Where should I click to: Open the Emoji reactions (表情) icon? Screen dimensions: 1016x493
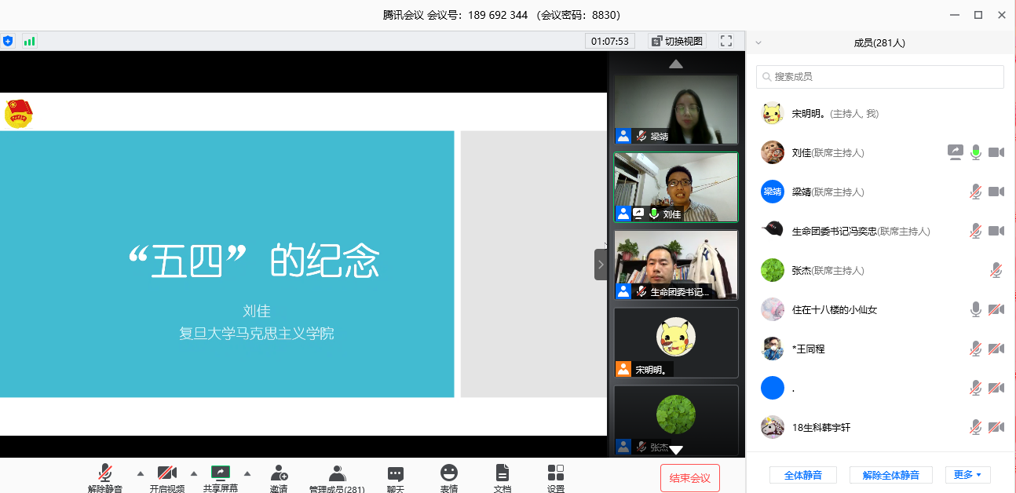tap(449, 473)
